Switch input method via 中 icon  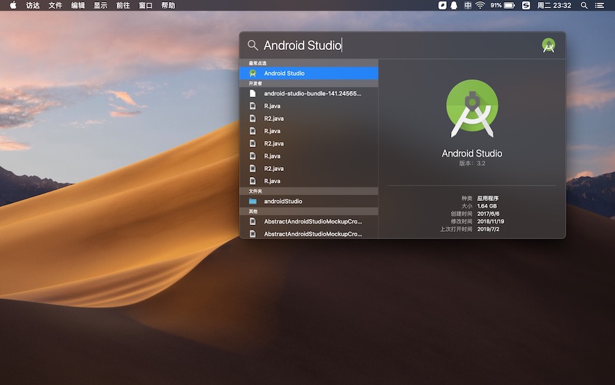click(467, 5)
